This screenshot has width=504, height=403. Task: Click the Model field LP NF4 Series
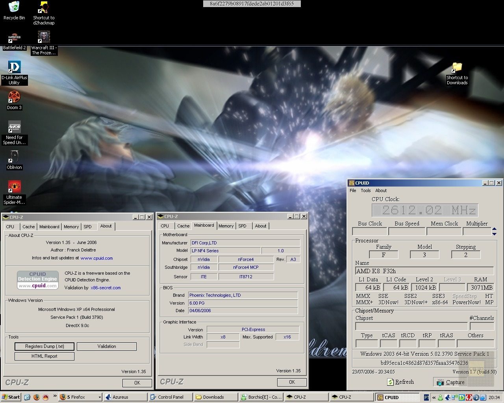click(x=226, y=251)
